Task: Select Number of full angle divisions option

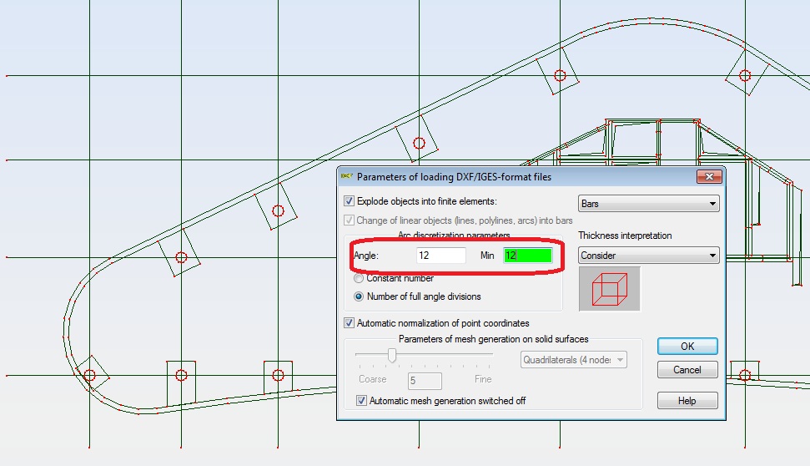Action: (x=359, y=296)
